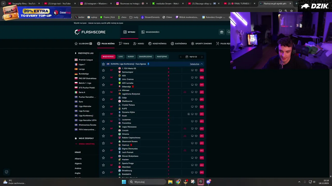Open the Tabela live link
The width and height of the screenshot is (332, 186).
click(195, 64)
